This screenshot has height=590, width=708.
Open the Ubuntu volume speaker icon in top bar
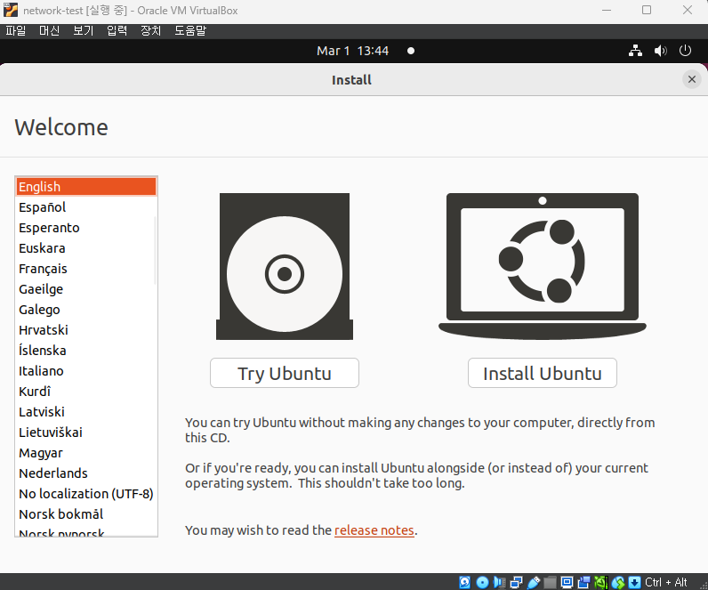click(x=660, y=51)
